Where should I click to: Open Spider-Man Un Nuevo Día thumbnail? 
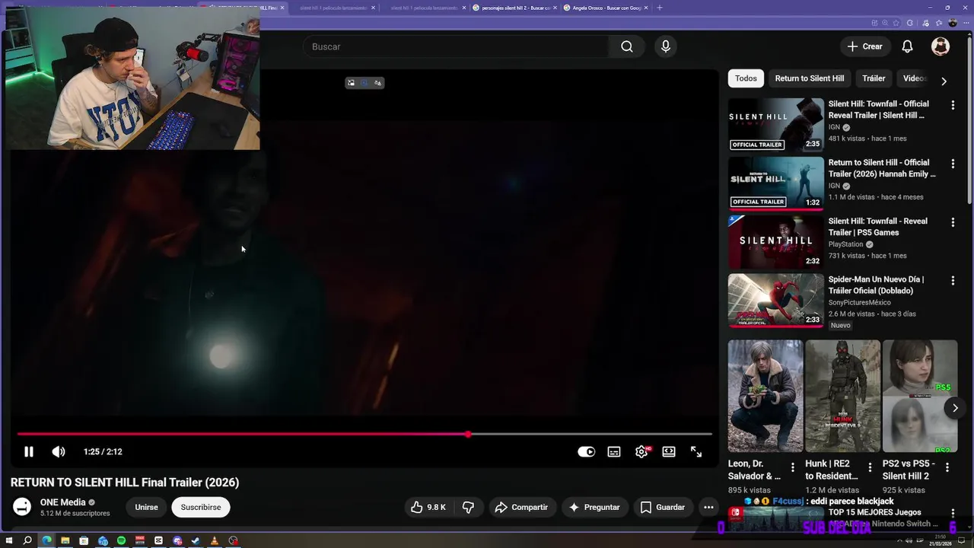[776, 300]
